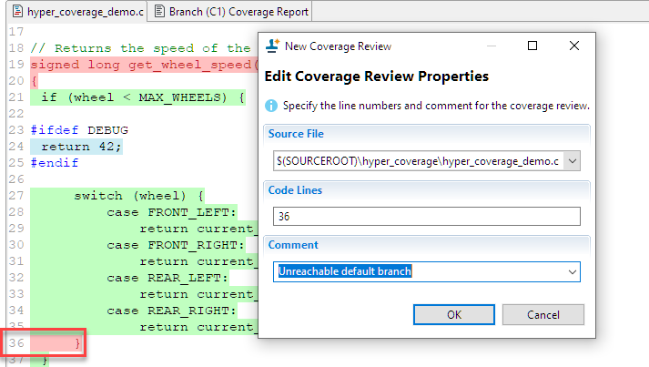Click the report icon on Branch Coverage tab
The image size is (649, 367).
[159, 12]
